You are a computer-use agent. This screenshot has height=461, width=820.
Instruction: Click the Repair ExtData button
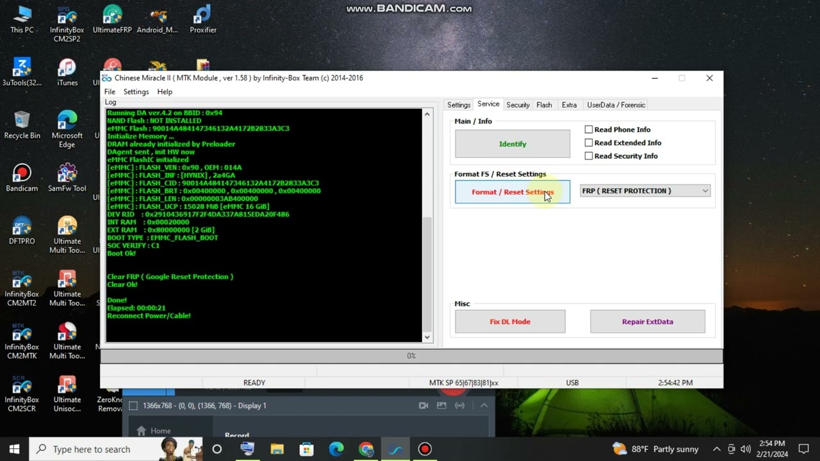(648, 321)
